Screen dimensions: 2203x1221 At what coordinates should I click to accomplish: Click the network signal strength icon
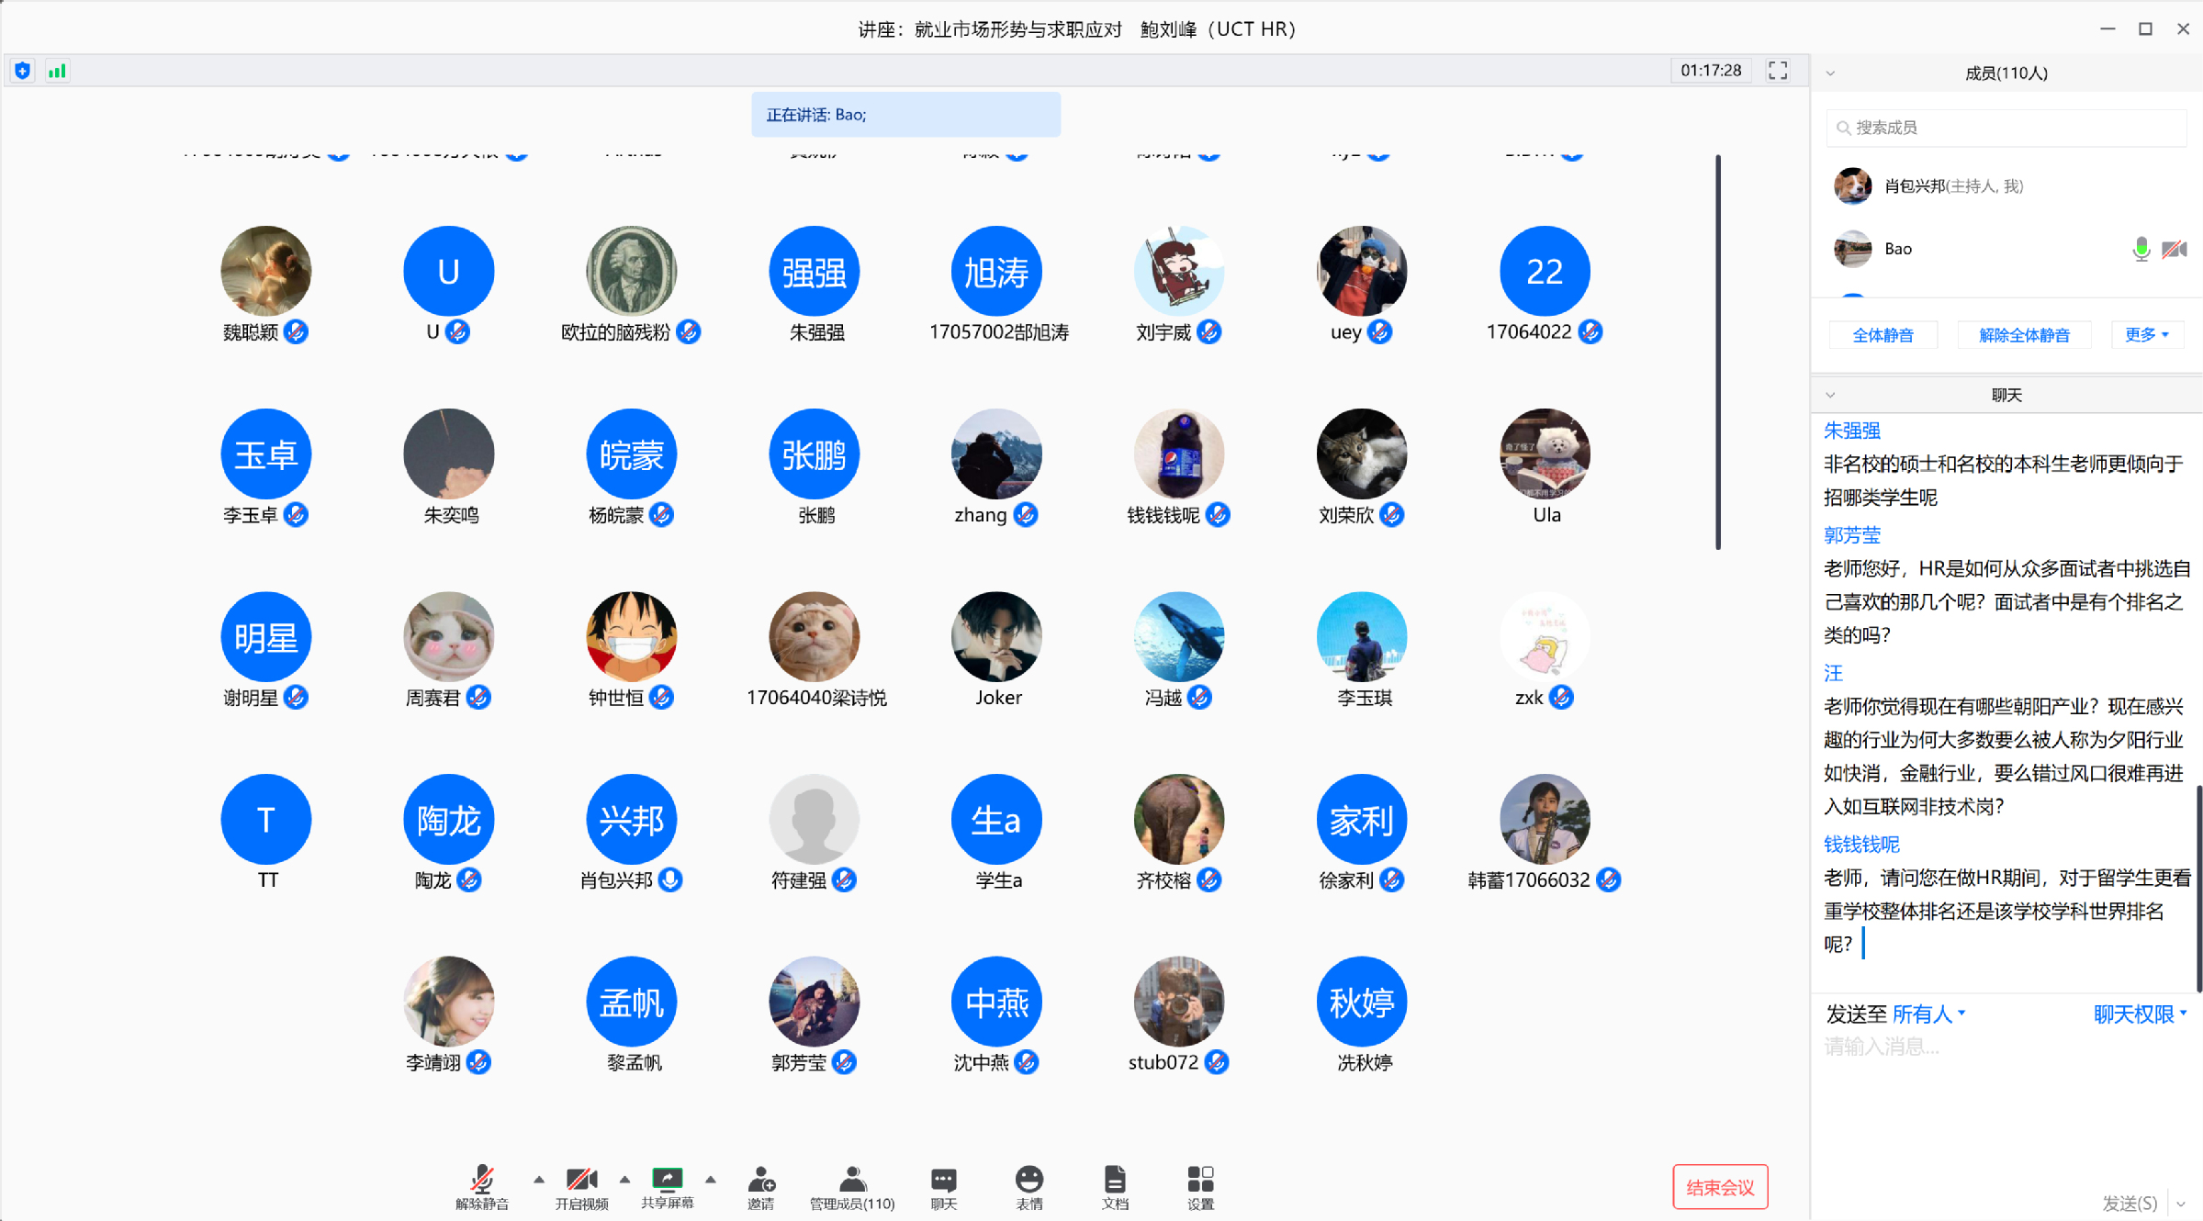57,71
